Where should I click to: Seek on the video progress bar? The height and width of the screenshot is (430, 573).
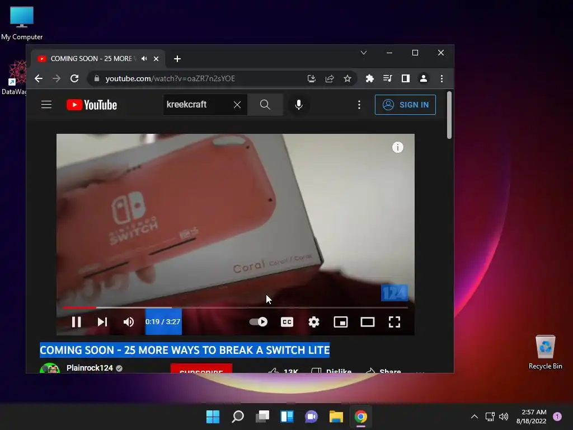[236, 307]
